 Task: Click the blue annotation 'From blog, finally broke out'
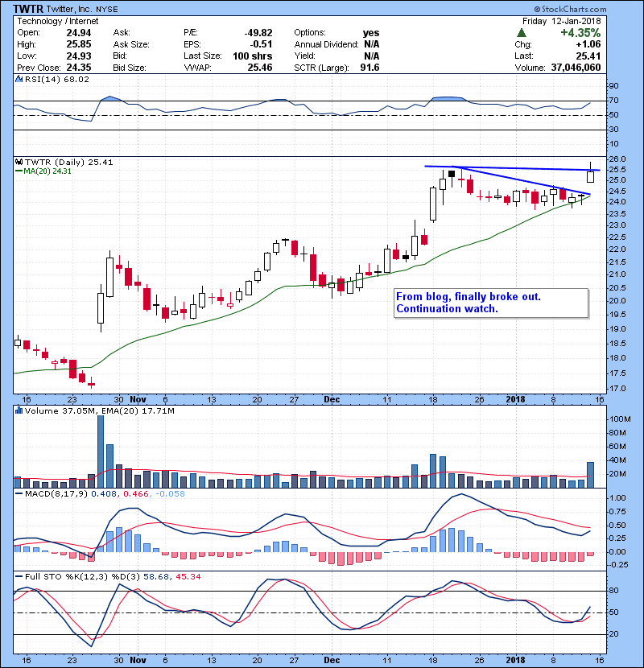(x=469, y=296)
